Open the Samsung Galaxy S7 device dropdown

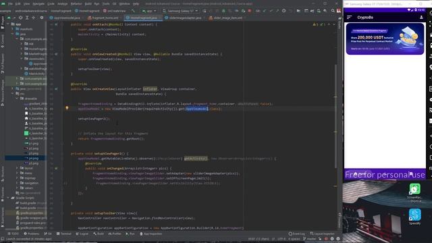[x=180, y=11]
